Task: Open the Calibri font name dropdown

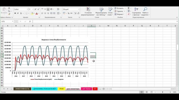Action: [27, 9]
